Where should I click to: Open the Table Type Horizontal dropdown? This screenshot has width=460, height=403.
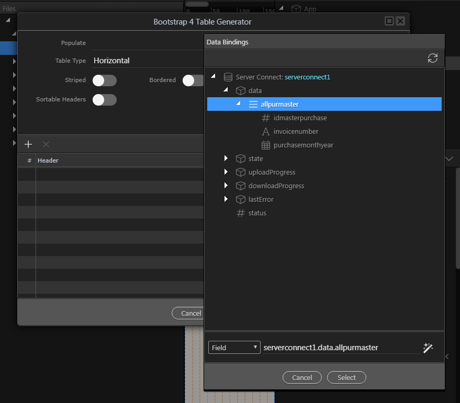(147, 61)
